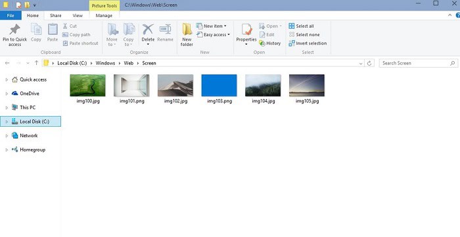Expand the Homegroup tree node

[x=7, y=150]
